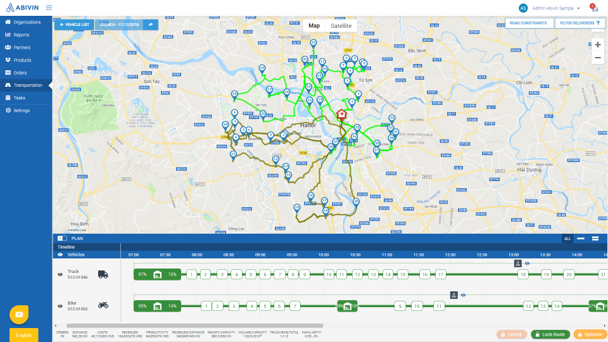This screenshot has width=608, height=342.
Task: Click the timeline scroll right arrow
Action: click(x=604, y=326)
